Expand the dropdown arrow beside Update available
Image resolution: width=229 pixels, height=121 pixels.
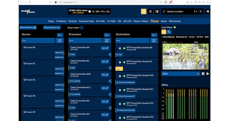click(196, 12)
